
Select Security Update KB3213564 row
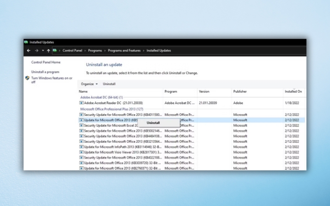[x=191, y=141]
